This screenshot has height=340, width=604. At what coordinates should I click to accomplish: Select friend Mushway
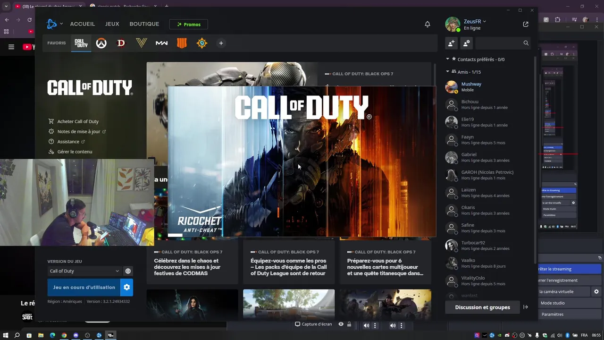pyautogui.click(x=488, y=87)
